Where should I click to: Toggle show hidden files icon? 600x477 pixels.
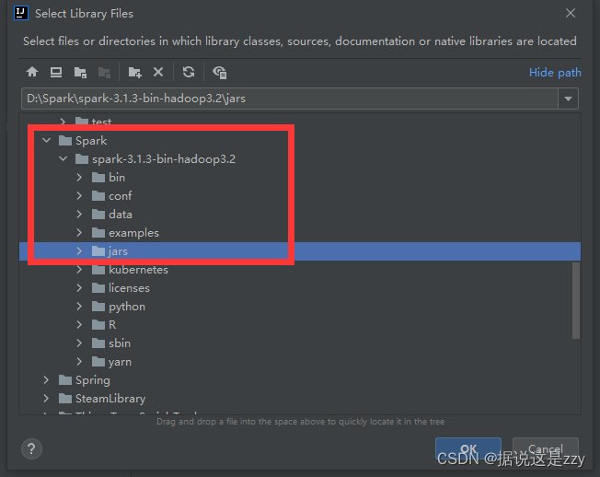(x=220, y=73)
